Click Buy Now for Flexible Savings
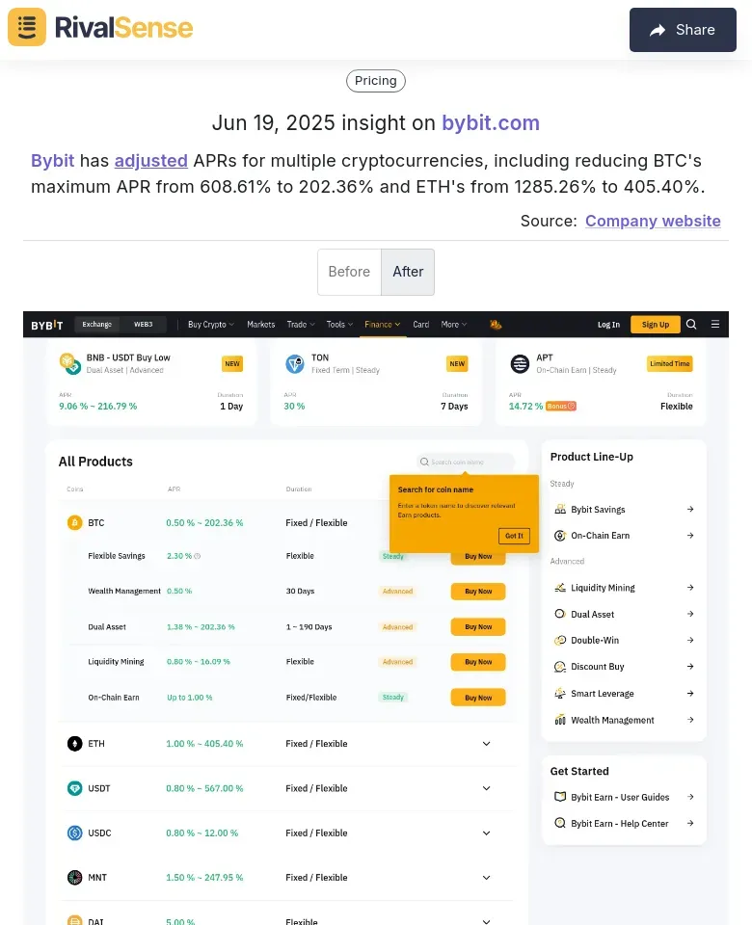Screen dimensions: 752x925 [x=478, y=557]
